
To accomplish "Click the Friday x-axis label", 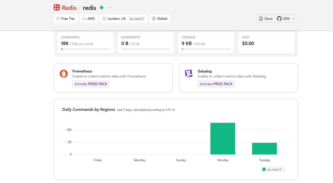I will [x=98, y=160].
